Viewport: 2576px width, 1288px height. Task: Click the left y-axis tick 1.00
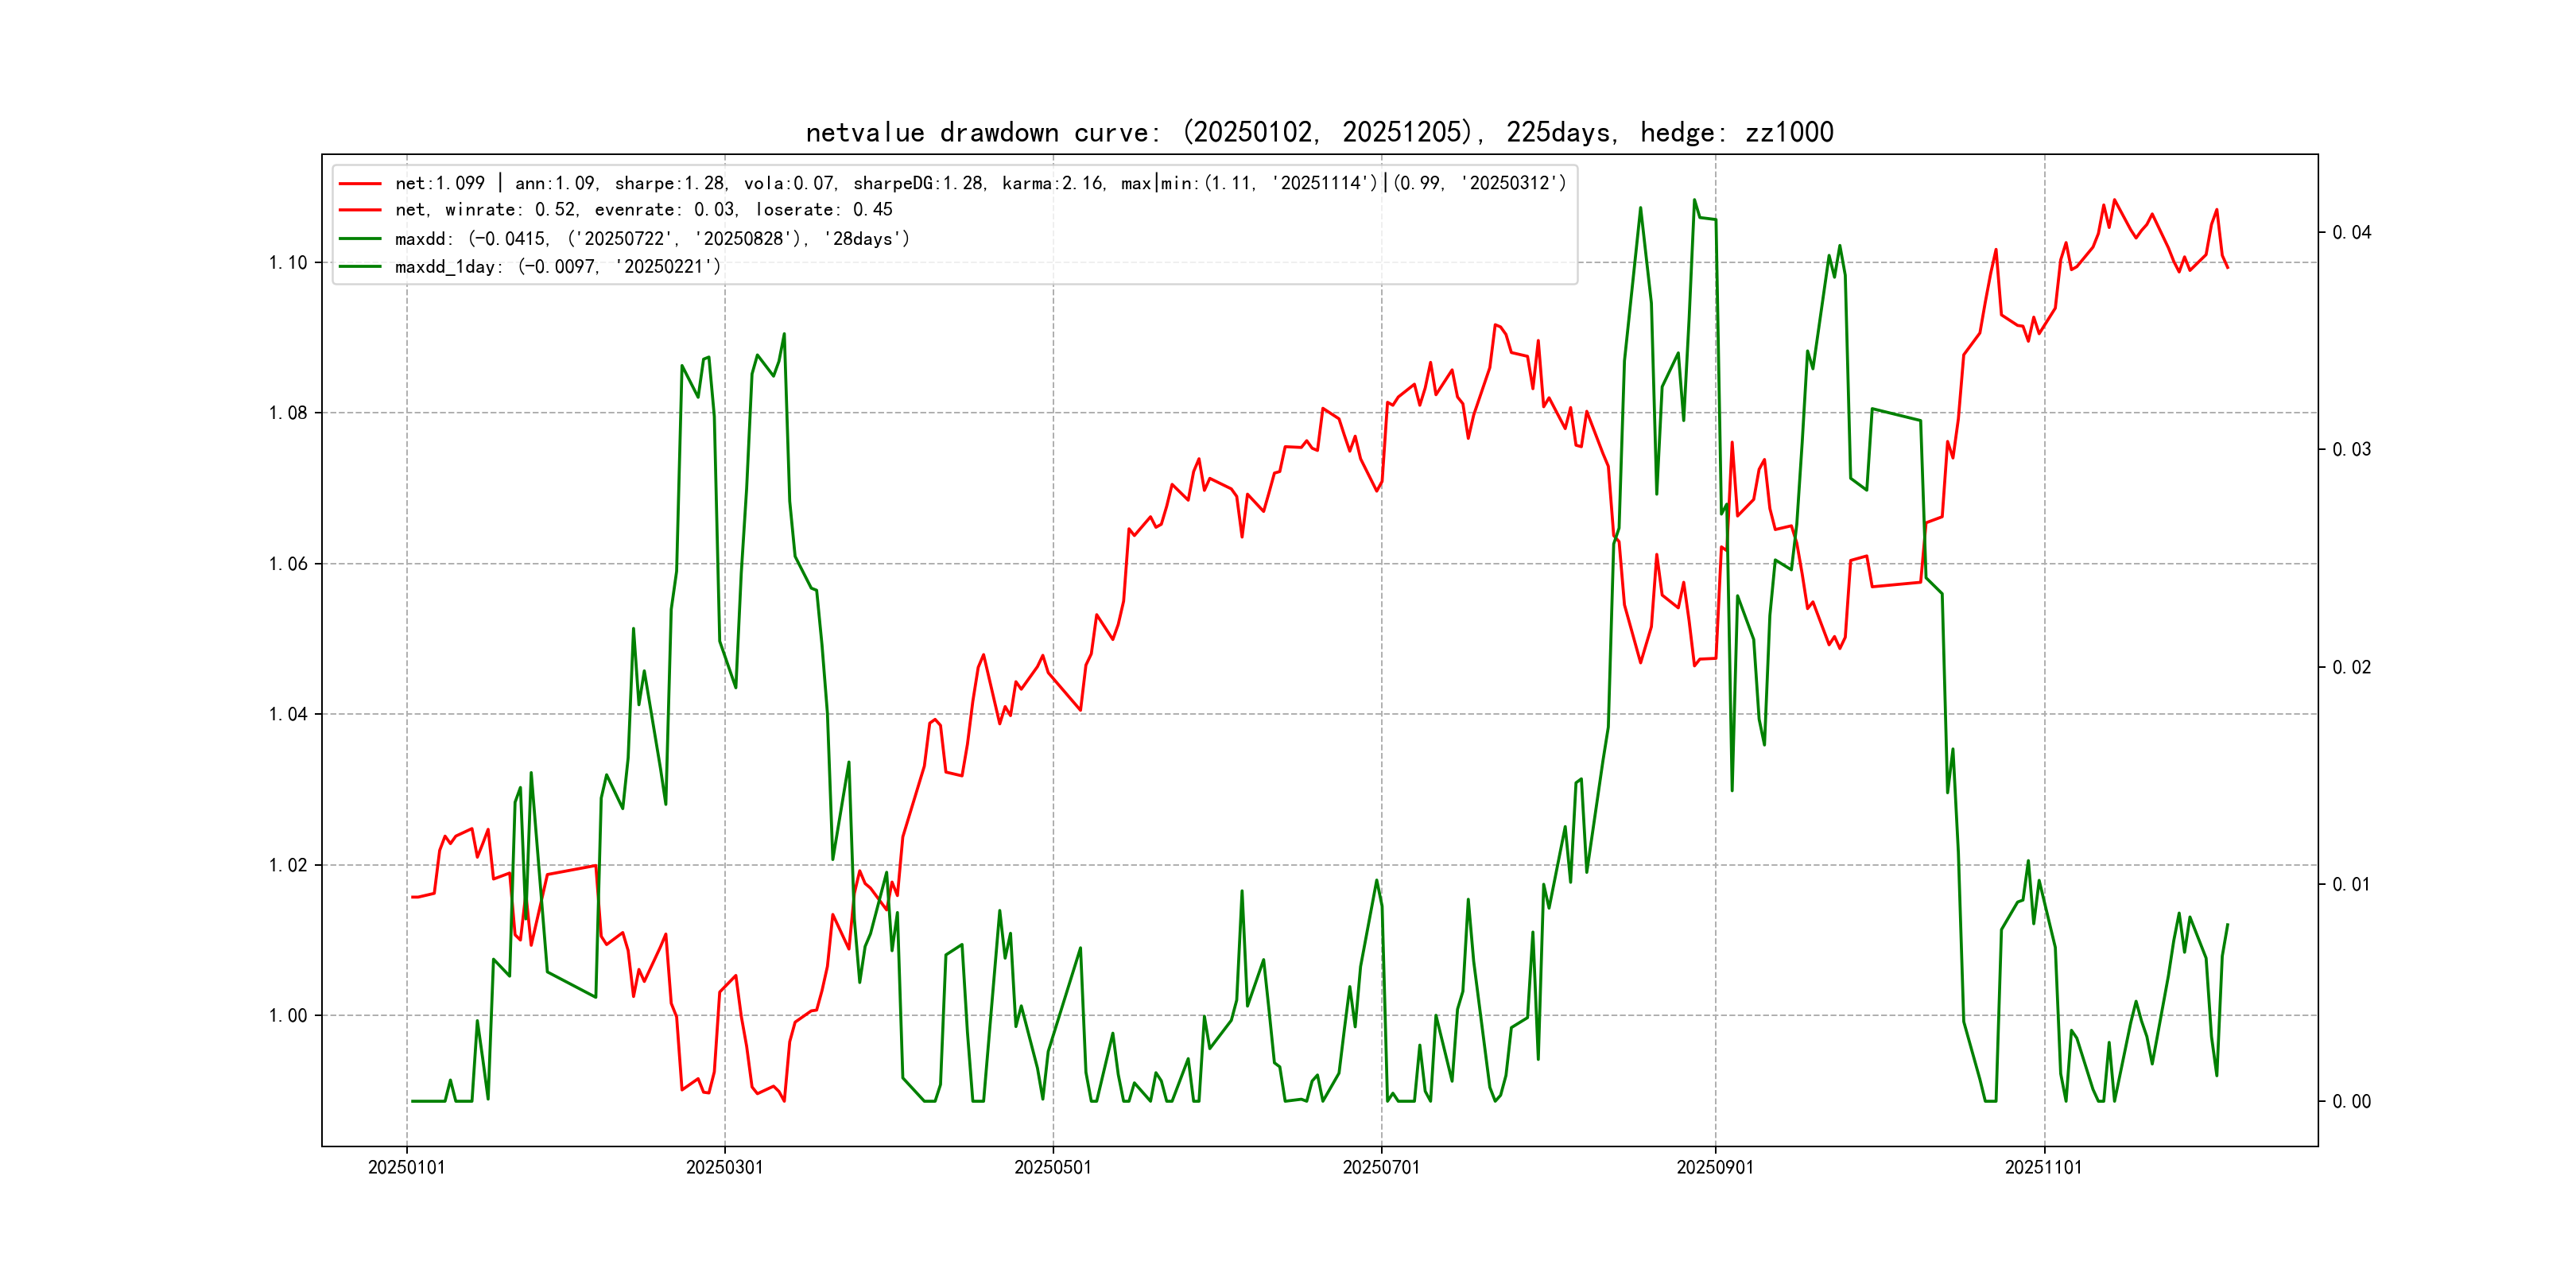click(288, 1016)
